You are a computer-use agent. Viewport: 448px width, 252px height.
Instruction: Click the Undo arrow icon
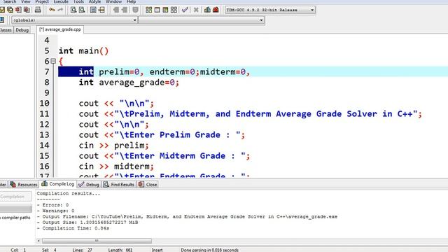click(x=52, y=10)
